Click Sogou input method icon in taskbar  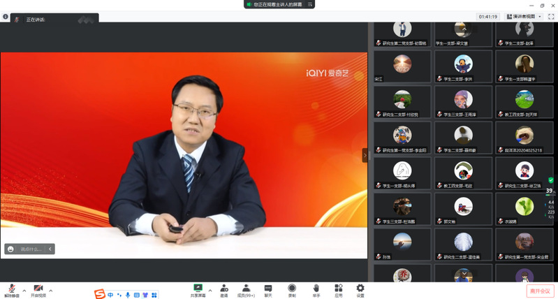(x=100, y=295)
